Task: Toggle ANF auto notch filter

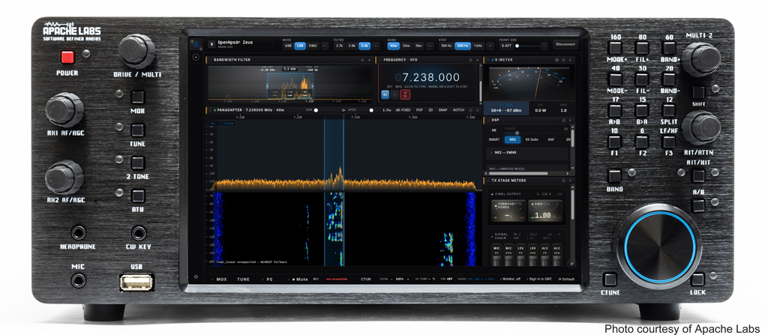Action: [x=550, y=139]
